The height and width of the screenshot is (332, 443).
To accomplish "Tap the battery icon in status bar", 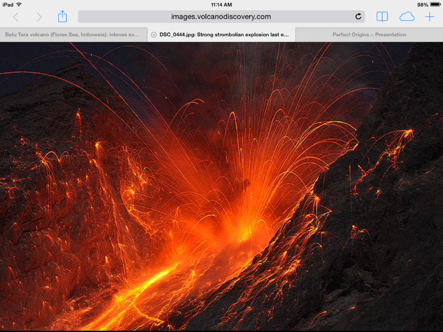I will coord(435,5).
